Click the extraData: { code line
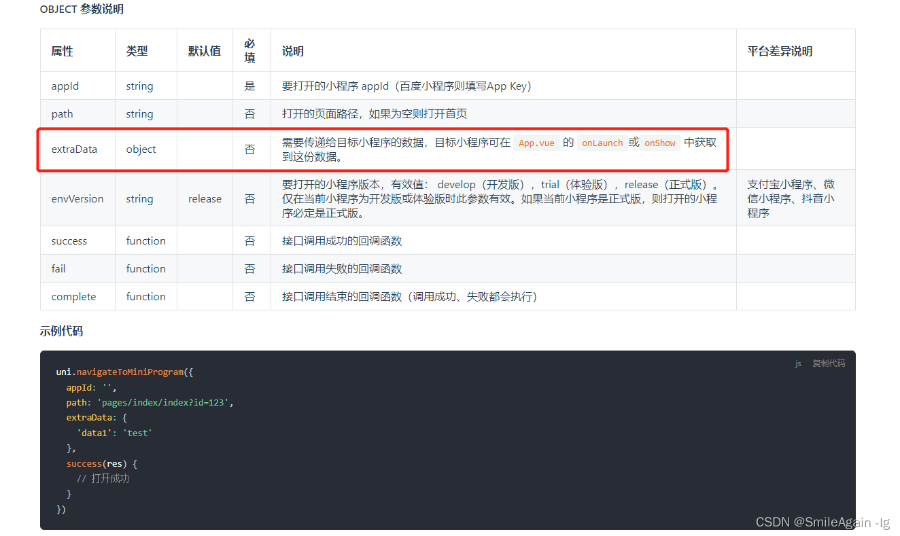900x536 pixels. (97, 417)
